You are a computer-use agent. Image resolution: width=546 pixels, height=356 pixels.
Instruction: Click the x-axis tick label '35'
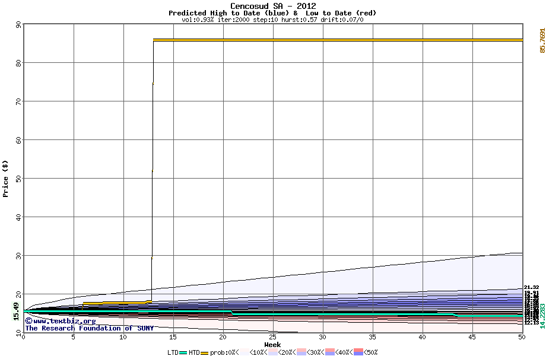tap(373, 337)
